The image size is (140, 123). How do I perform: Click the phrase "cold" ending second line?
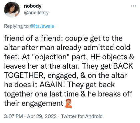tap(123, 47)
